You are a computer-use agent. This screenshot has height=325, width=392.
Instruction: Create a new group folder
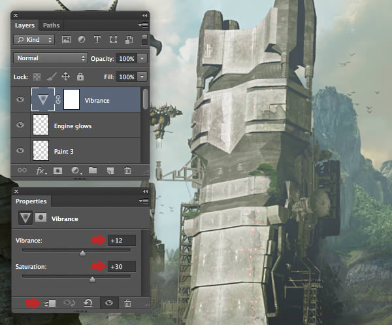point(93,171)
